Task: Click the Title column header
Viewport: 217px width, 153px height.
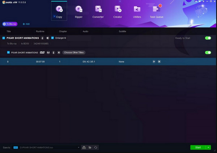Action: click(x=9, y=31)
